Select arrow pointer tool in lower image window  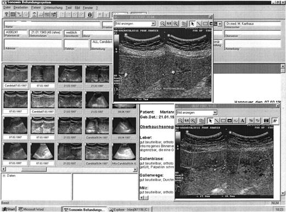210,121
